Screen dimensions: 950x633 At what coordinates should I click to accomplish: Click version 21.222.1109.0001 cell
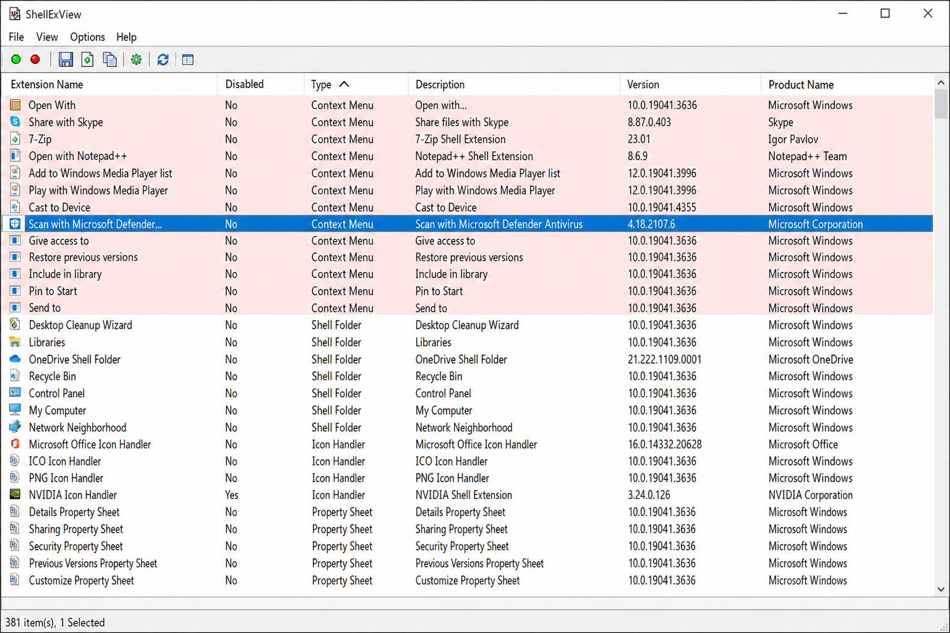[x=664, y=359]
